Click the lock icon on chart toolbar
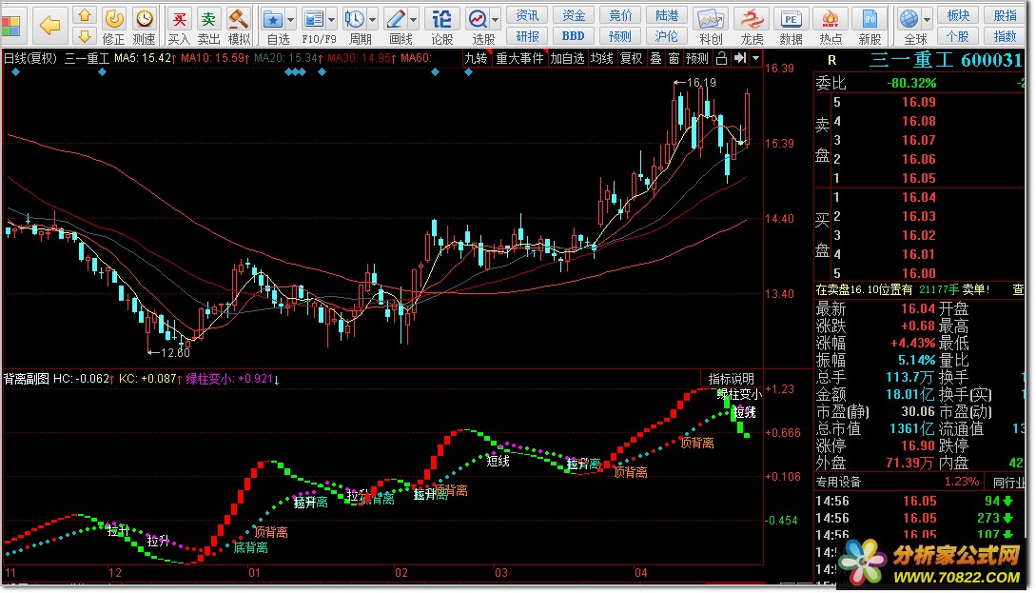Viewport: 1036px width, 593px height. coord(722,58)
